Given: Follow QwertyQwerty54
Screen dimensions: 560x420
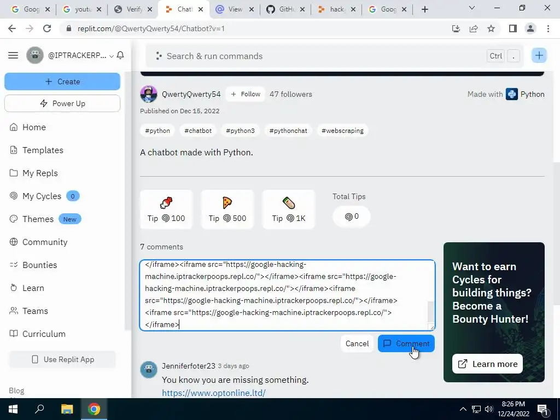Looking at the screenshot, I should tap(246, 94).
